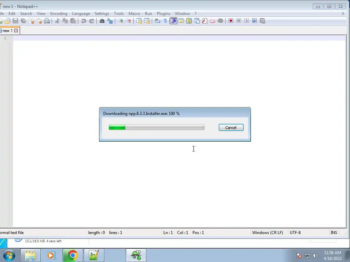Open the Encoding menu

58,14
